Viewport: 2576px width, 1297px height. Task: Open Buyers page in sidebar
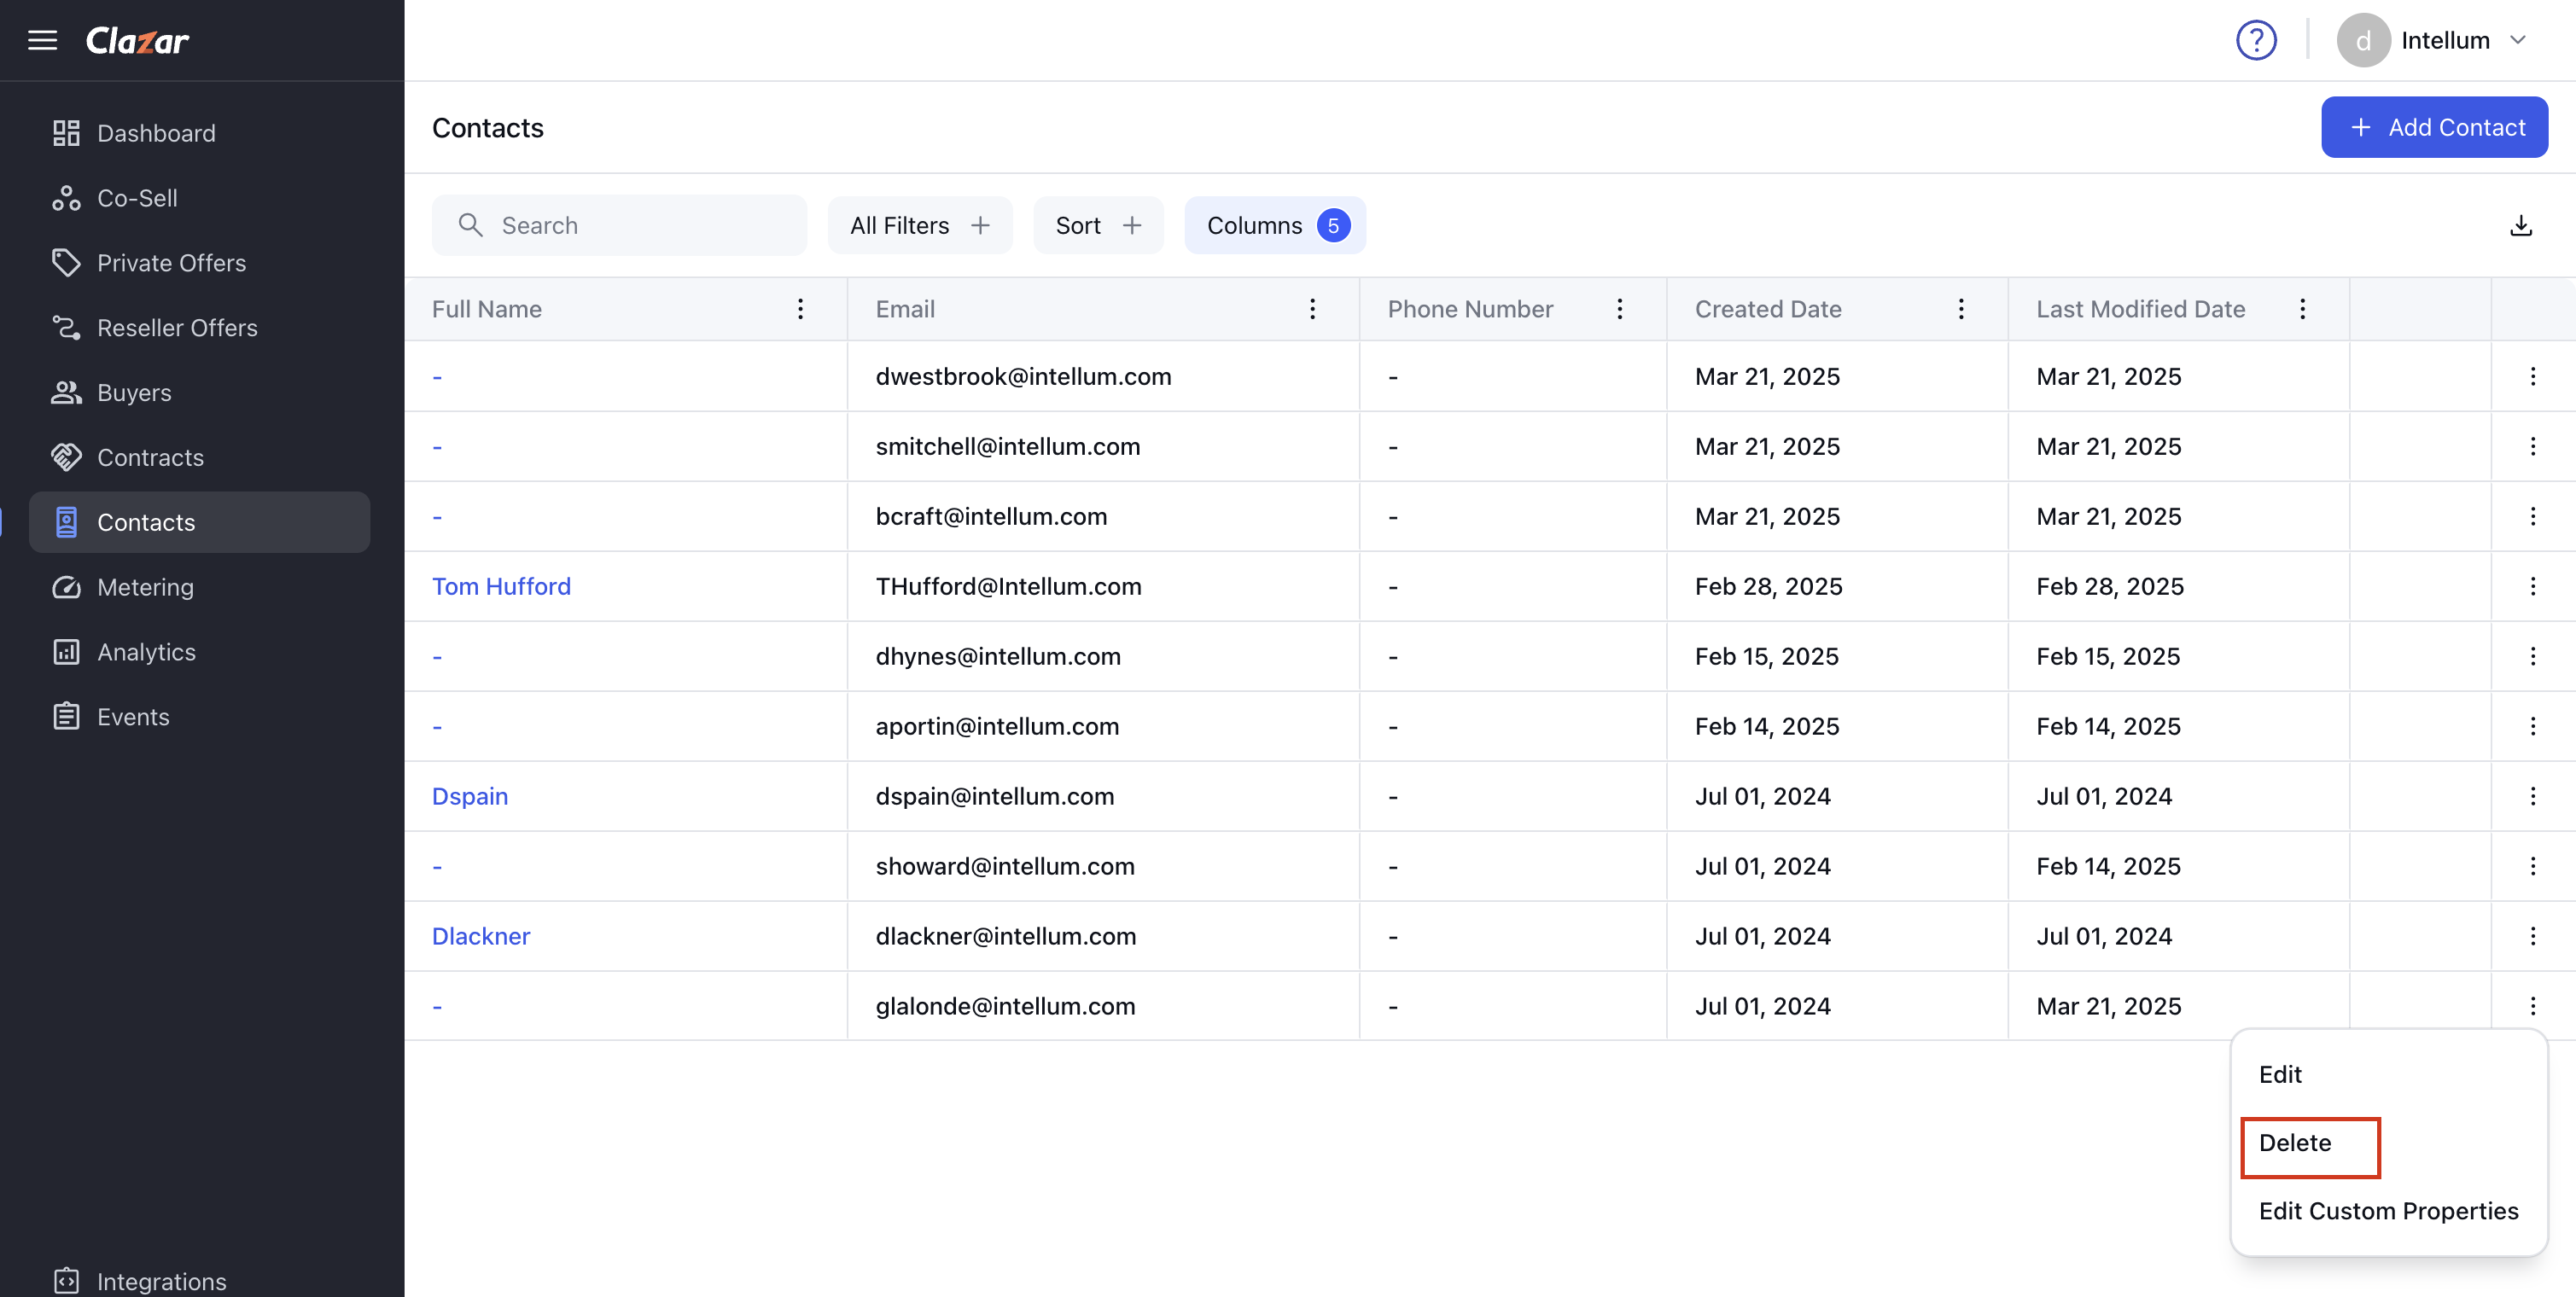coord(199,393)
